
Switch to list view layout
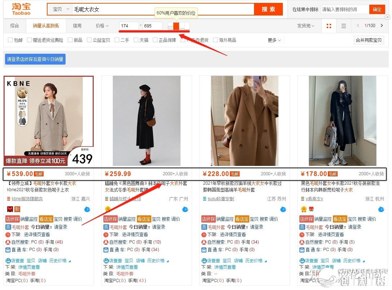point(343,26)
